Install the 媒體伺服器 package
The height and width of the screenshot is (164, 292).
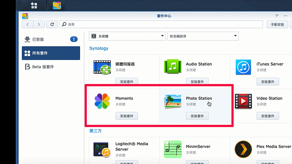pos(127,81)
